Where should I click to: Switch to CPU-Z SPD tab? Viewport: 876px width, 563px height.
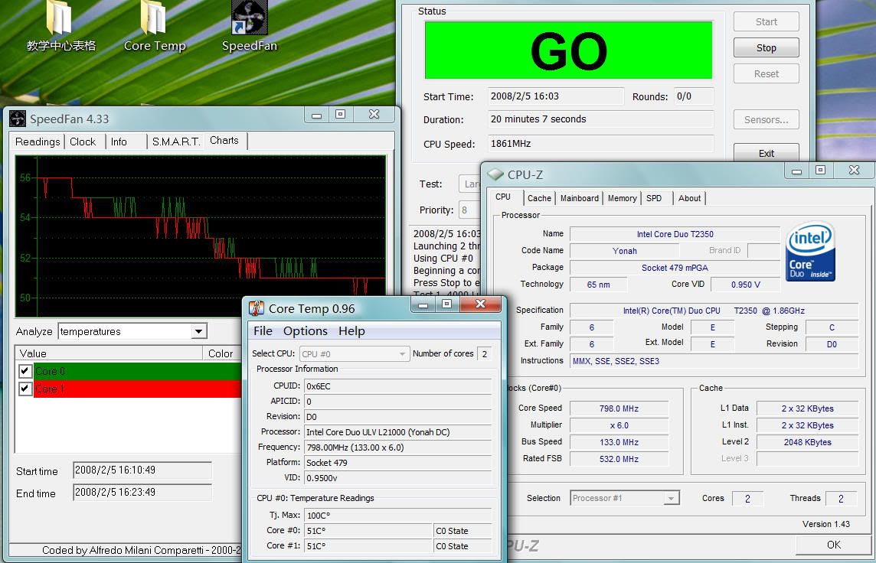click(654, 198)
